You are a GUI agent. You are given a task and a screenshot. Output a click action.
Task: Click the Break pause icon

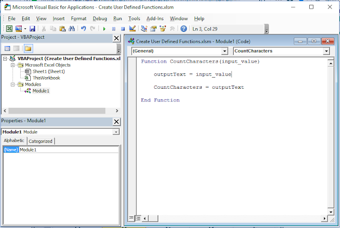[x=114, y=29]
